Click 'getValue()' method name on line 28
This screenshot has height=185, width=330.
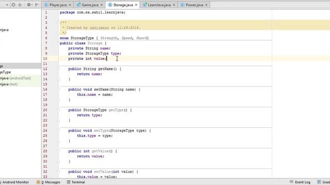(102, 151)
